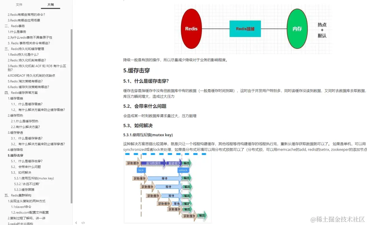Collapse the sidebar with the left arrow icon

point(76,223)
